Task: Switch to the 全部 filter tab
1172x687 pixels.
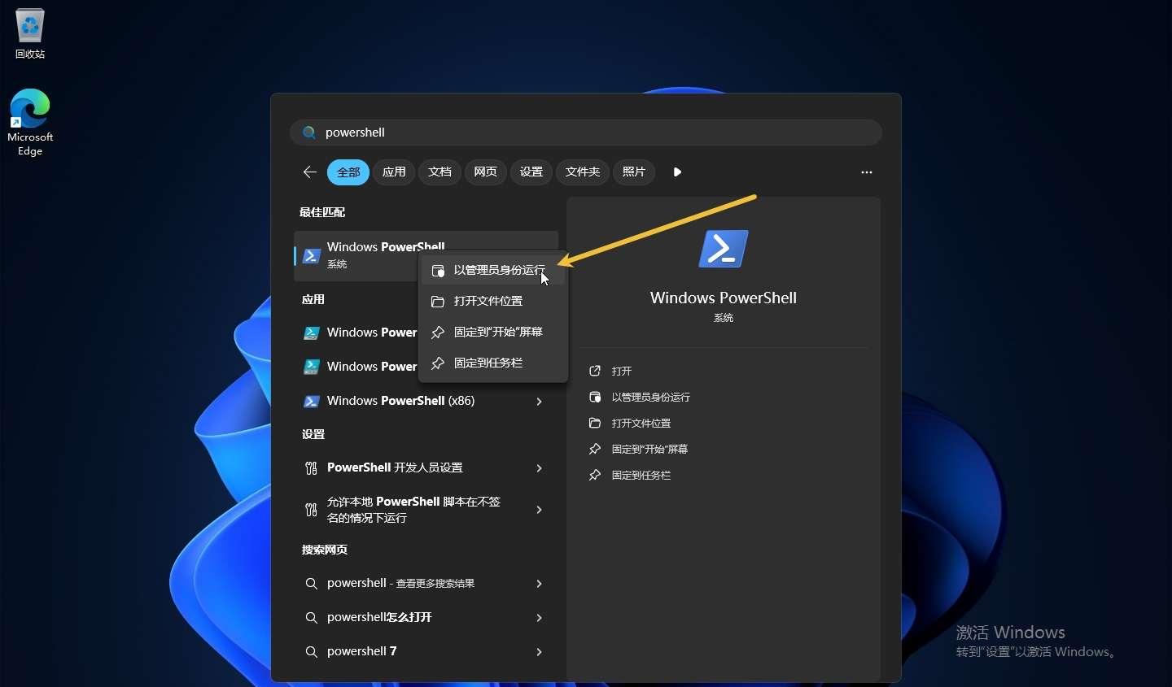Action: coord(348,172)
